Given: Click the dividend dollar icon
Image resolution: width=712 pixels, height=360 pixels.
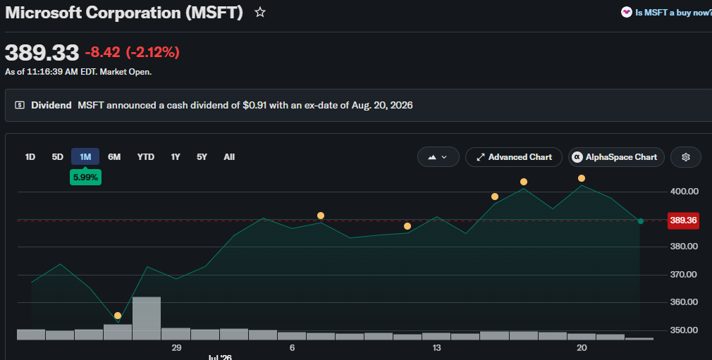Looking at the screenshot, I should click(x=20, y=105).
